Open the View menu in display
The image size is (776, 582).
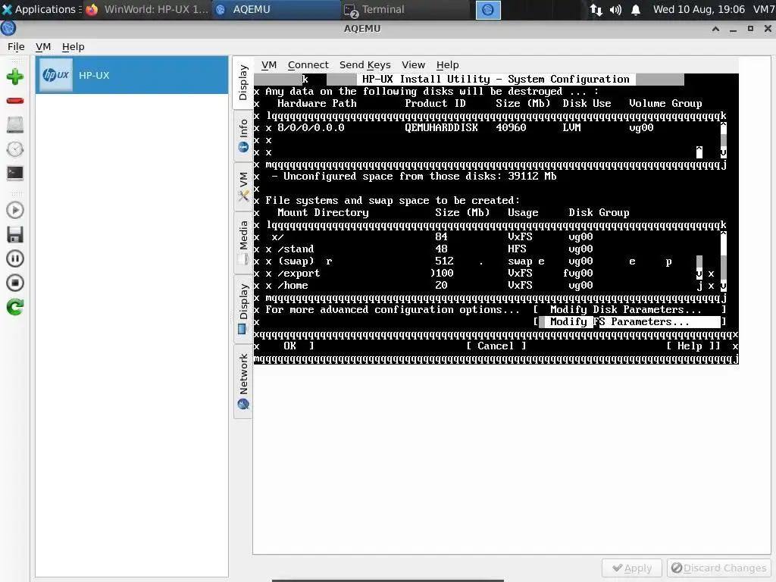(413, 65)
